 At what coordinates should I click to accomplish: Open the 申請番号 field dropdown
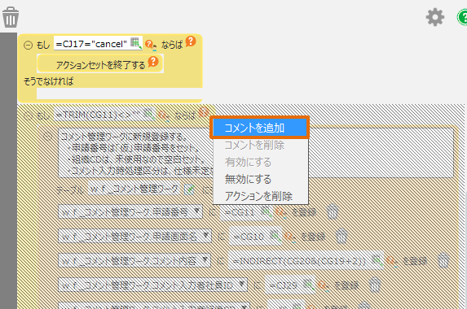tap(130, 211)
